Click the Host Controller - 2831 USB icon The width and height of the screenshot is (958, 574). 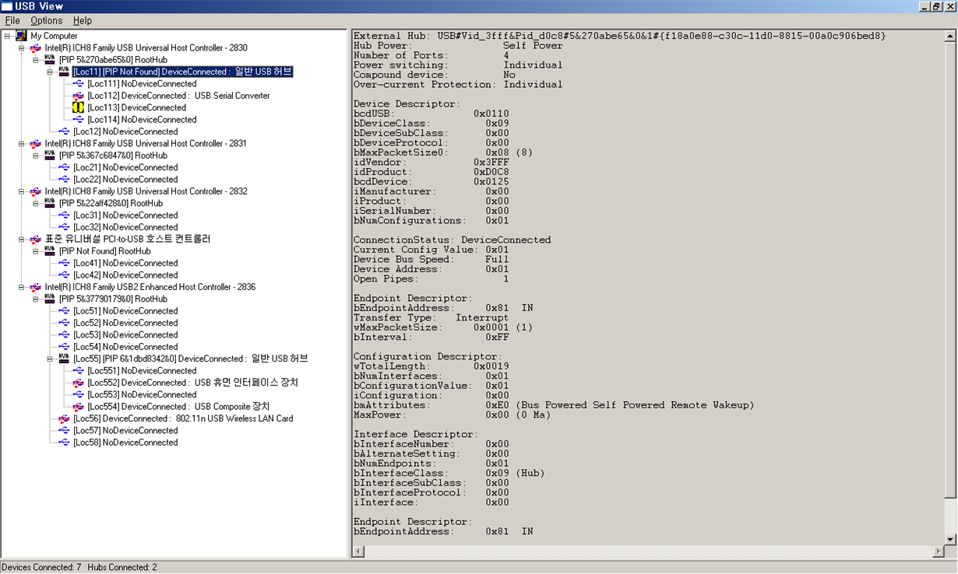[35, 144]
